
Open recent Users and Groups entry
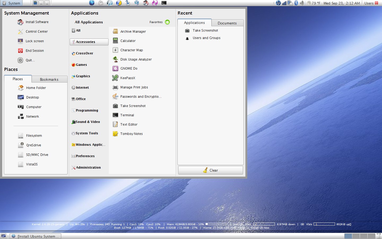pos(203,38)
